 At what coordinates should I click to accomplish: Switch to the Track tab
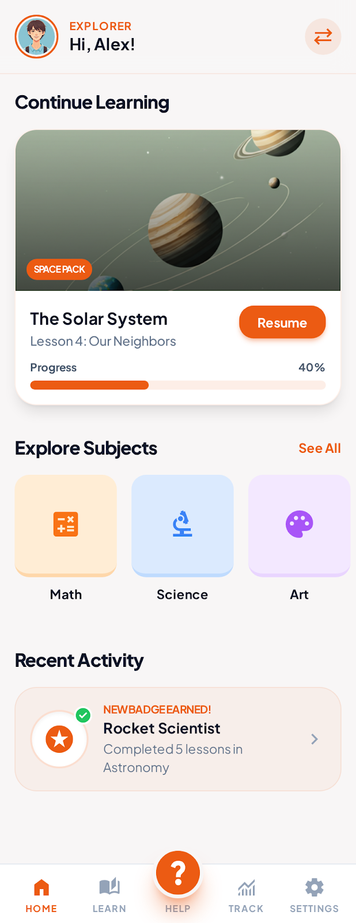(x=246, y=894)
